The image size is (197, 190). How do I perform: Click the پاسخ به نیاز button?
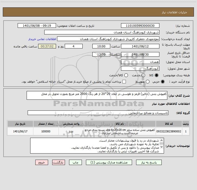click(149, 162)
